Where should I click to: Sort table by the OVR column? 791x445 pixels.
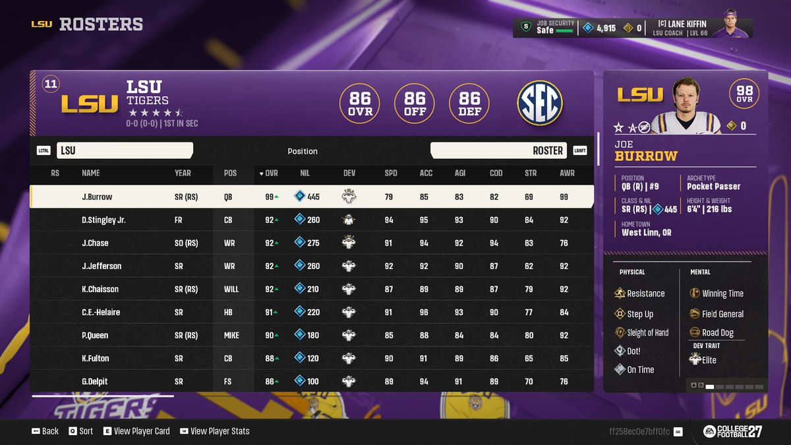click(x=268, y=173)
